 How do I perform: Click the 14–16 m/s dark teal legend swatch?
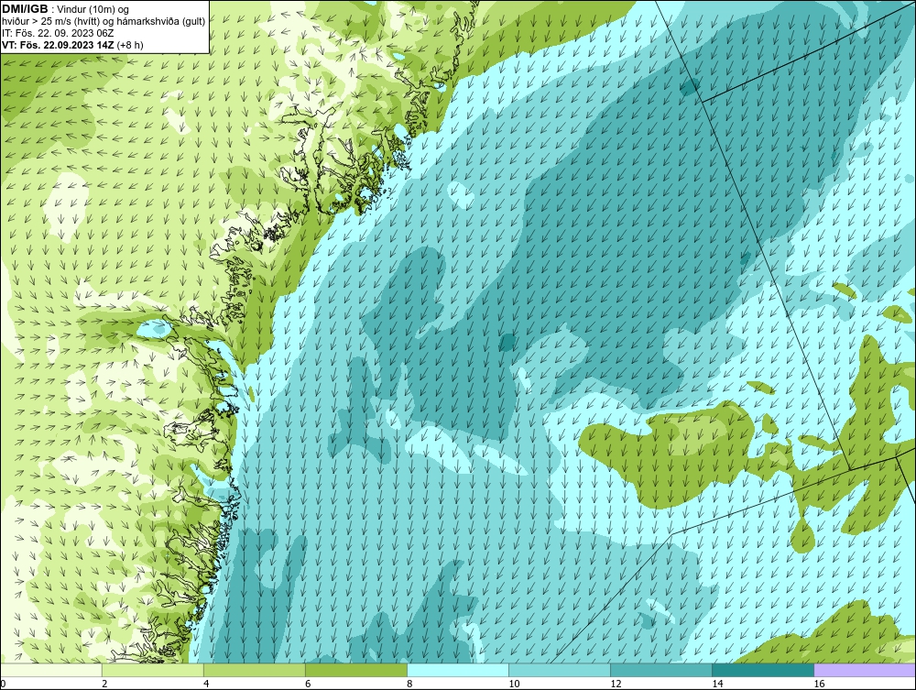(x=762, y=670)
